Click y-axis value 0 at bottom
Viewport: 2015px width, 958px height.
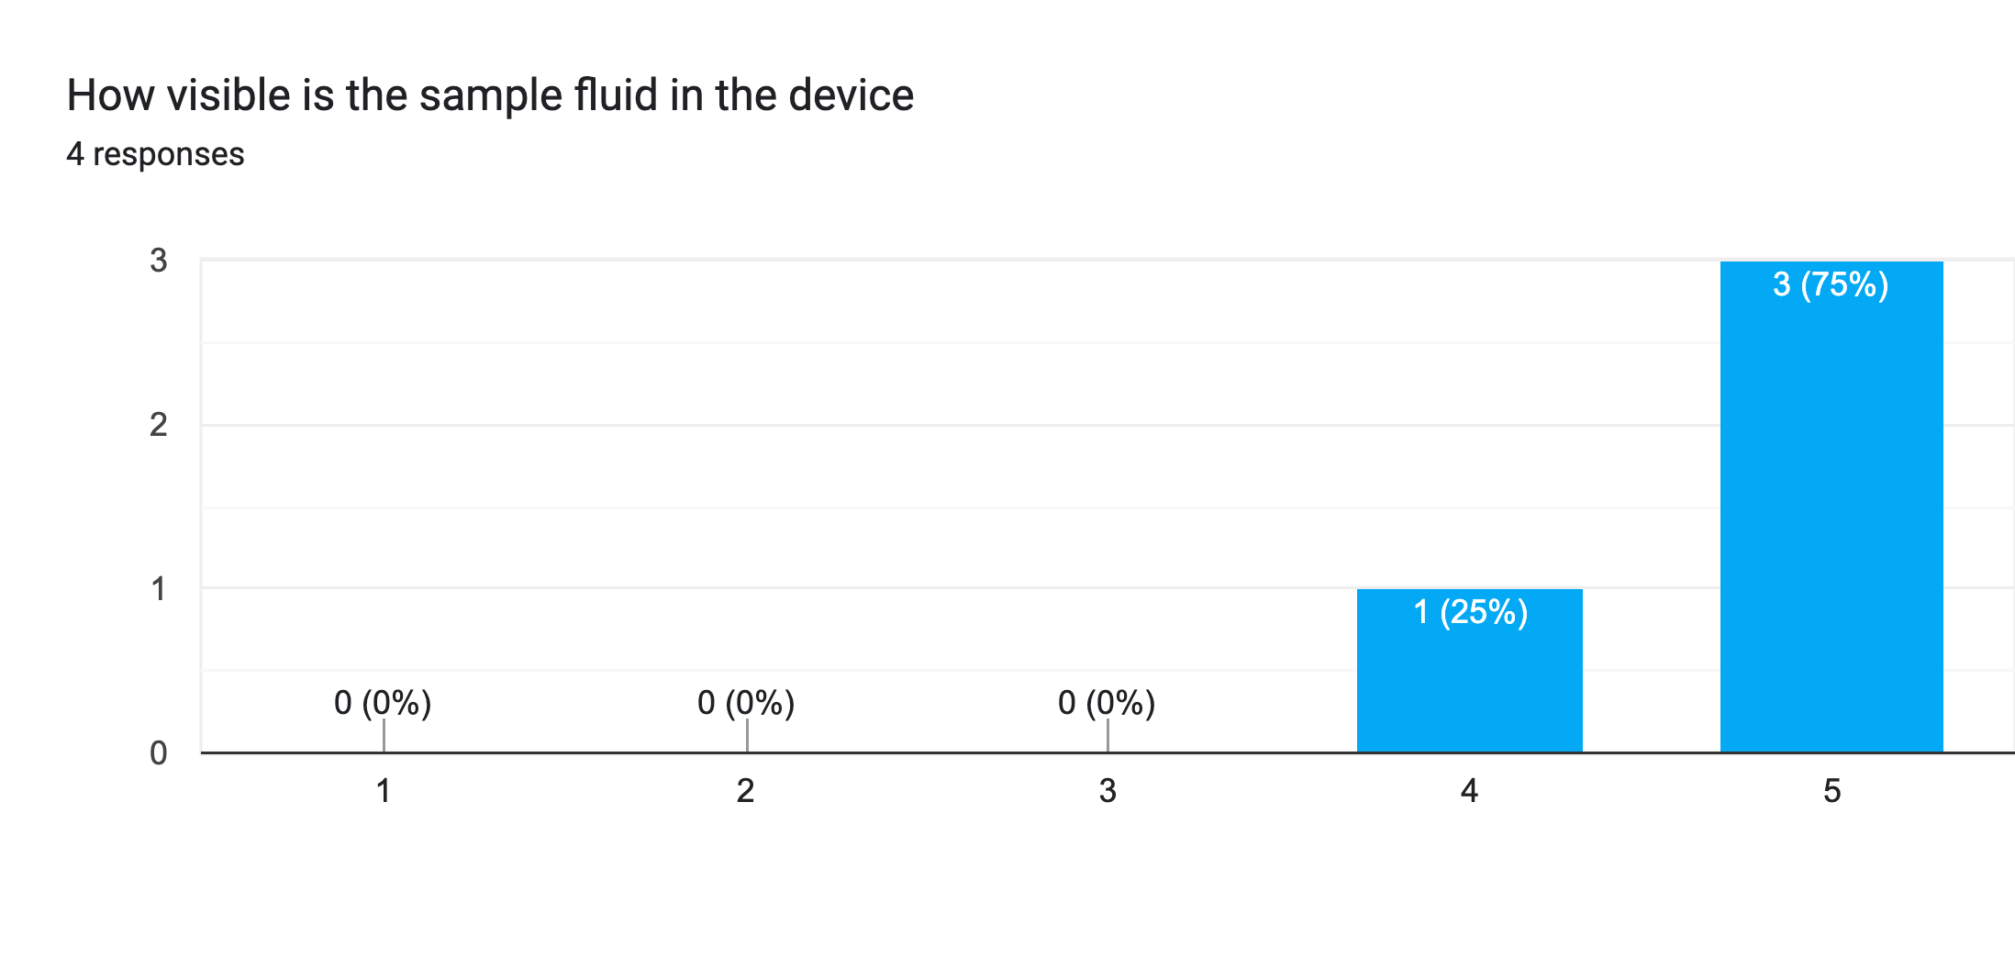[x=159, y=753]
